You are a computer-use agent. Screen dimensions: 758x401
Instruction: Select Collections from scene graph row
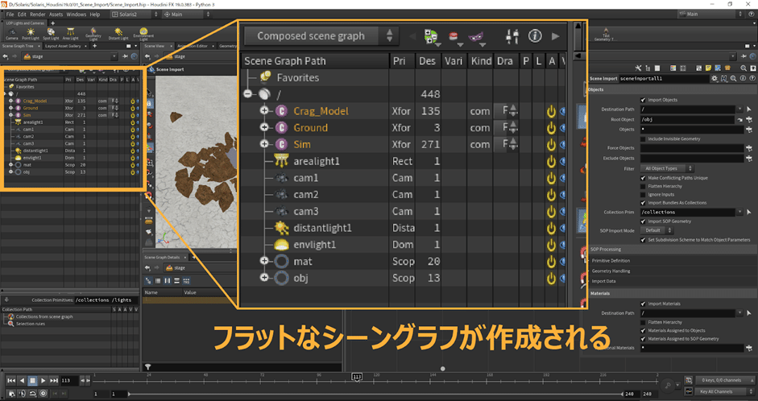44,316
